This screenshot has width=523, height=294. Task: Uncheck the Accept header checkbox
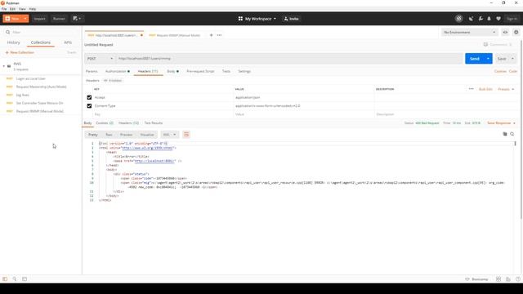(89, 97)
